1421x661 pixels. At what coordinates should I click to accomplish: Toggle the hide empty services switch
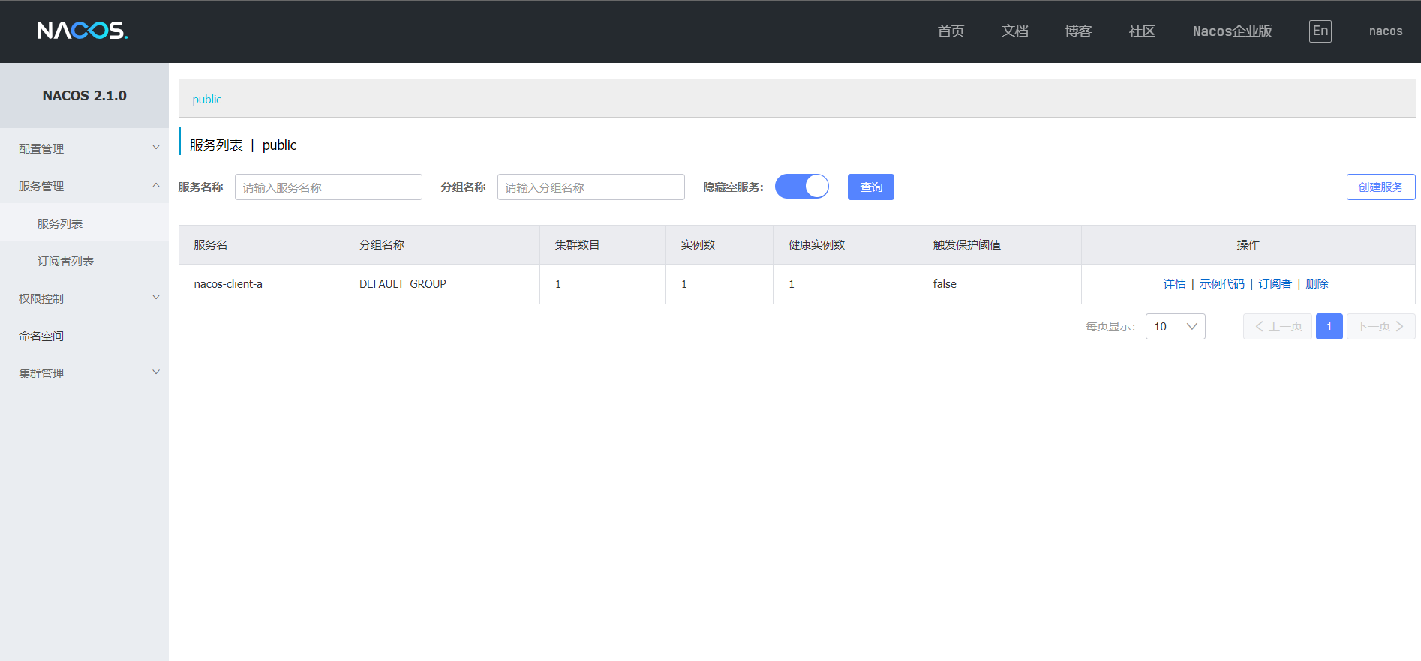(x=802, y=187)
